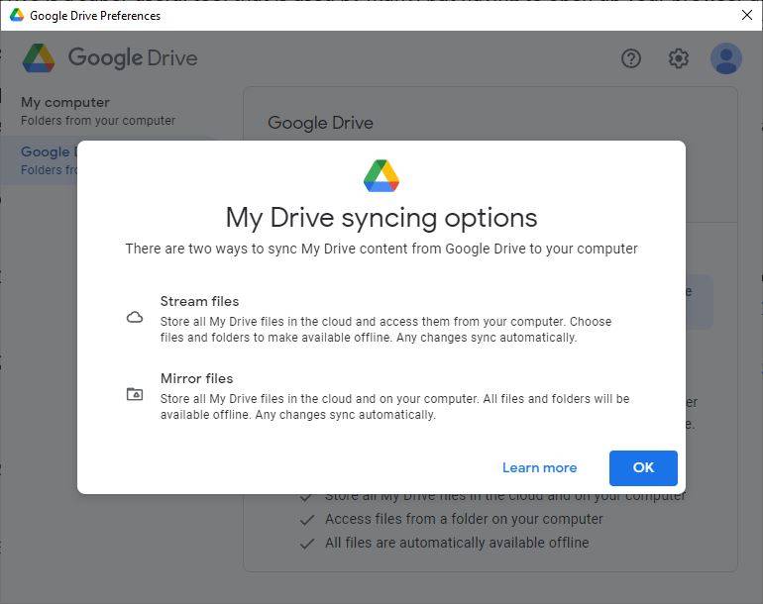Close the Google Drive Preferences window
The image size is (763, 604).
tap(747, 15)
